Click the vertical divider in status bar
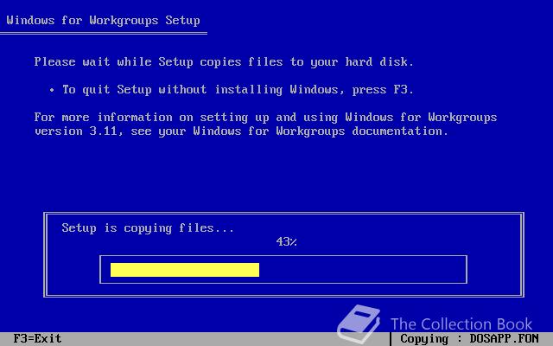This screenshot has width=553, height=346. [x=391, y=339]
